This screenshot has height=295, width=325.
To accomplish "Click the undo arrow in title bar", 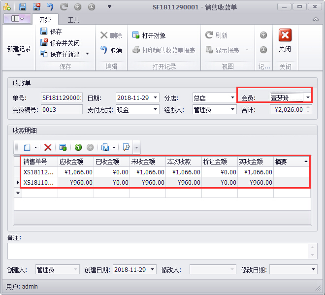I will click(x=50, y=7).
